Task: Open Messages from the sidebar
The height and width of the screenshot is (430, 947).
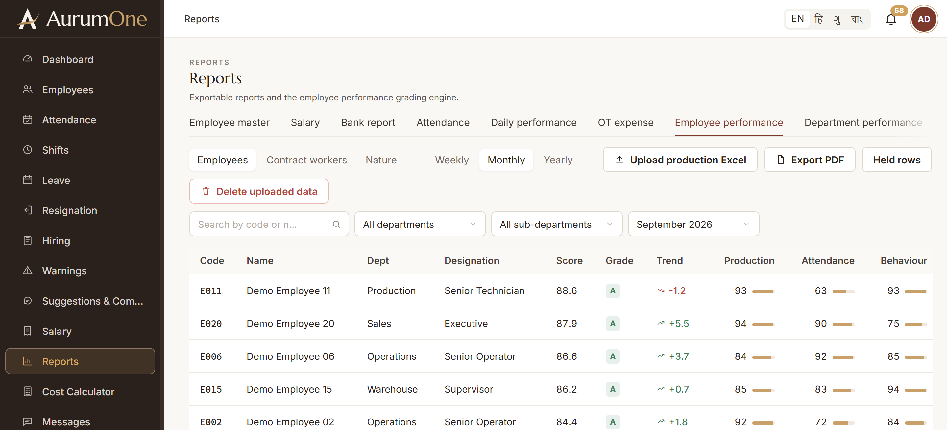Action: (x=80, y=421)
